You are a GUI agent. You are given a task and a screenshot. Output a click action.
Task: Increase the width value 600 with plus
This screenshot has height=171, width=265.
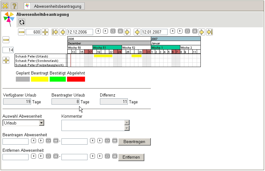pyautogui.click(x=45, y=32)
